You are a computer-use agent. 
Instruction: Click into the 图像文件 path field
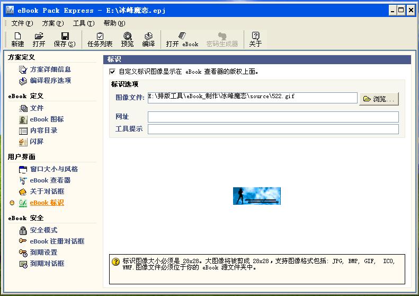(253, 98)
